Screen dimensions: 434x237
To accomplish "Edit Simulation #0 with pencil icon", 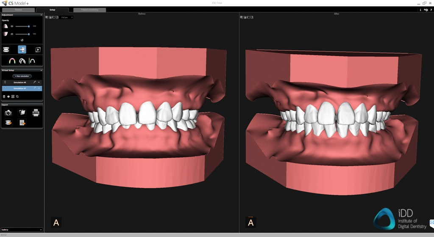I will pyautogui.click(x=35, y=82).
